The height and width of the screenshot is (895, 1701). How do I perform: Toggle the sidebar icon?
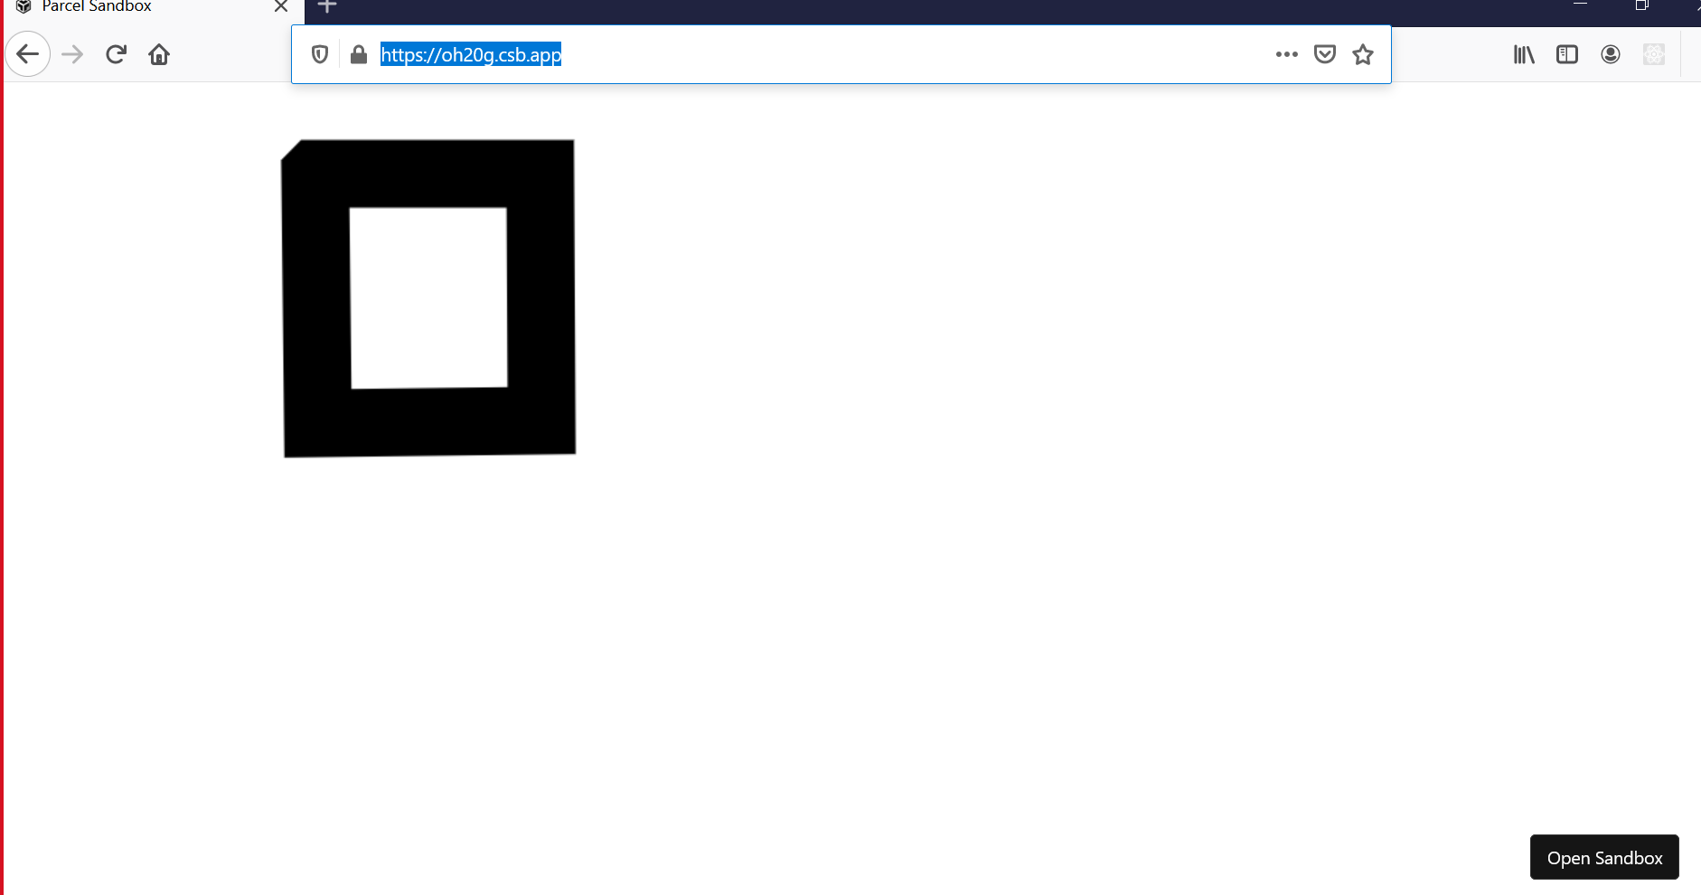click(x=1568, y=54)
